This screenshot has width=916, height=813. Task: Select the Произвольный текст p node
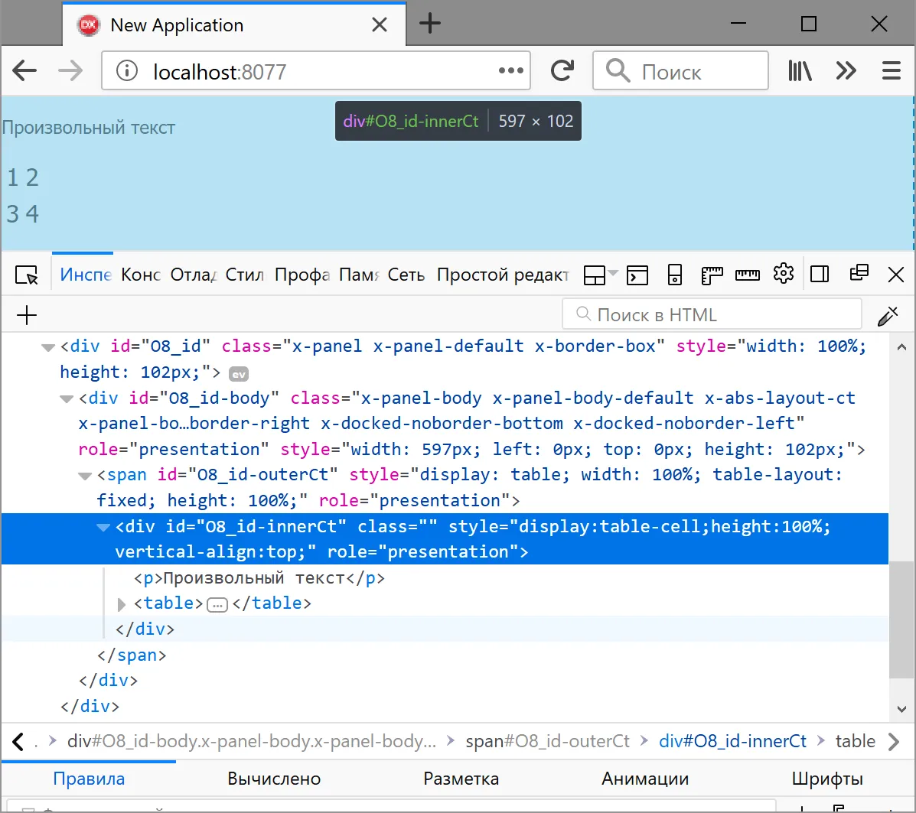click(259, 578)
